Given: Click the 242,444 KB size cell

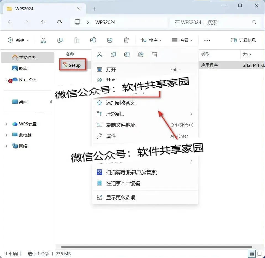Looking at the screenshot, I should (254, 65).
